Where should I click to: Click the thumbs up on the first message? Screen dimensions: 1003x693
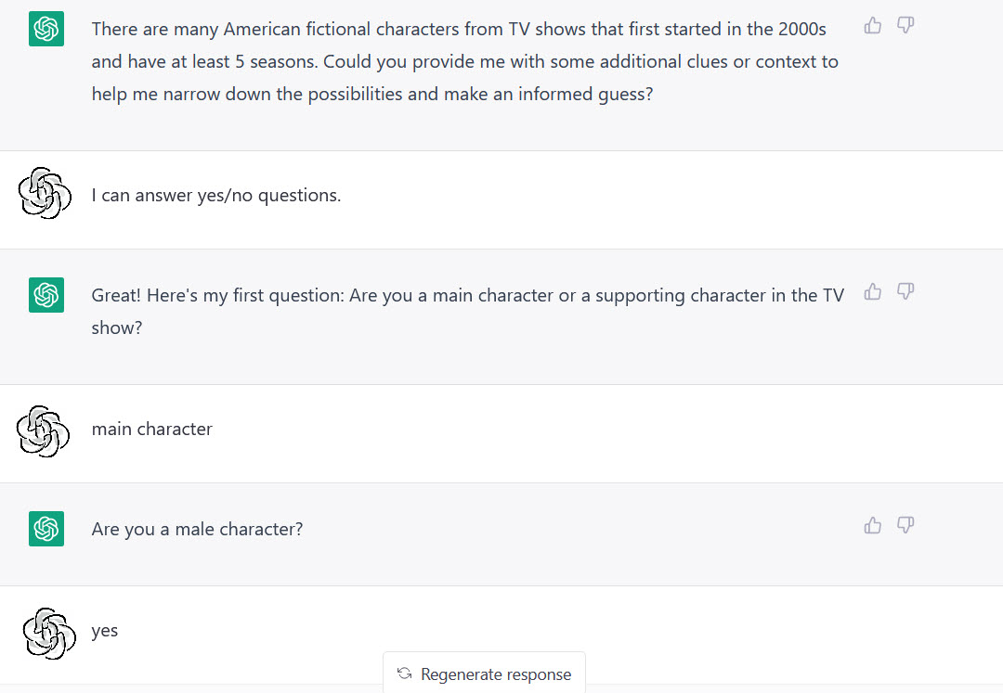(x=872, y=26)
